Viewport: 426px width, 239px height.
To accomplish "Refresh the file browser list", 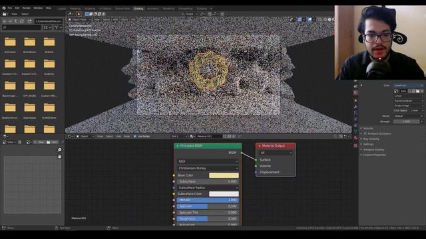I will point(22,21).
